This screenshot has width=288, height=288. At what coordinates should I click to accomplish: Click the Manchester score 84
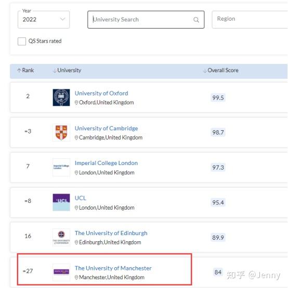(218, 272)
